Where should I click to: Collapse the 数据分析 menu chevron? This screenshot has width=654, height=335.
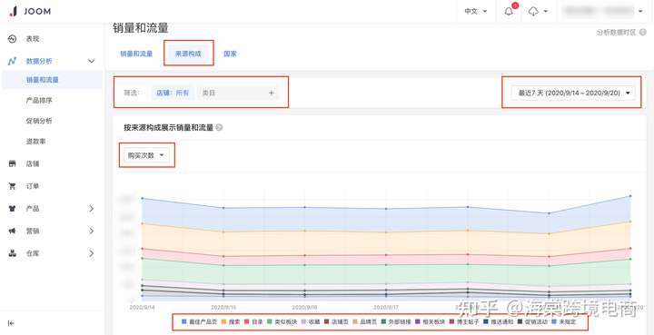(92, 61)
